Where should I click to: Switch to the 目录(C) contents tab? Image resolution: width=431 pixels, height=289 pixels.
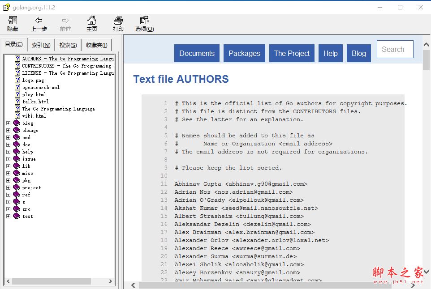click(x=14, y=44)
